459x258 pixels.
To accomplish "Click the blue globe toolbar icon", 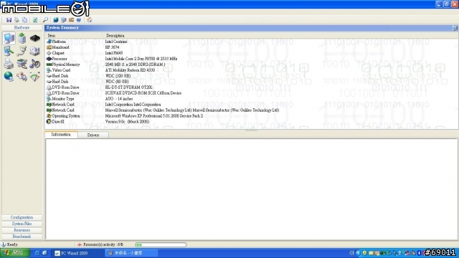I will 56,20.
